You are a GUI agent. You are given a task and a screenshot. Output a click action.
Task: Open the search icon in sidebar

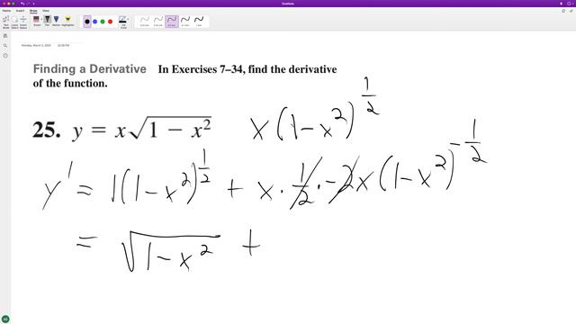pyautogui.click(x=5, y=46)
